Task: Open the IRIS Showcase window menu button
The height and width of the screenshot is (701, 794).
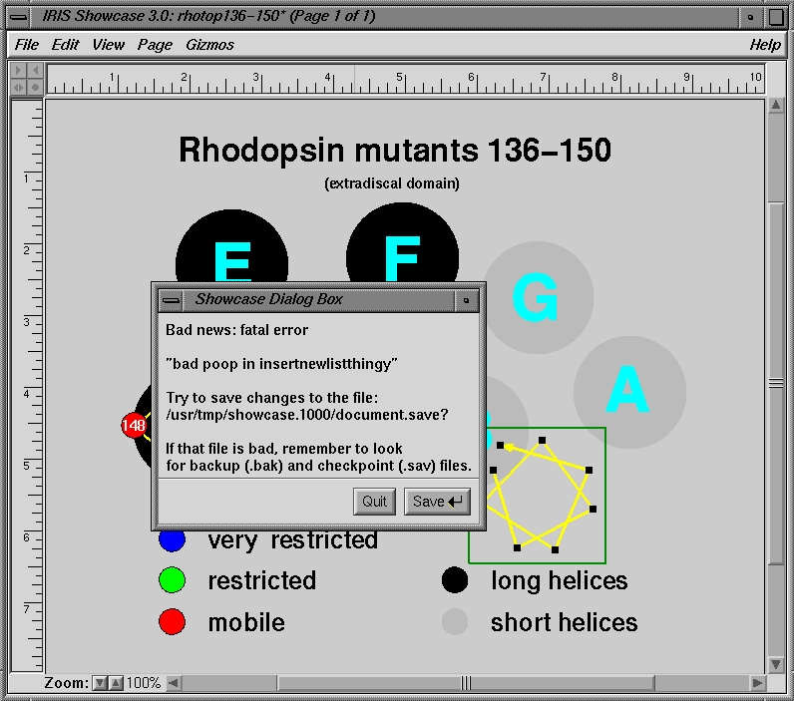Action: click(19, 17)
